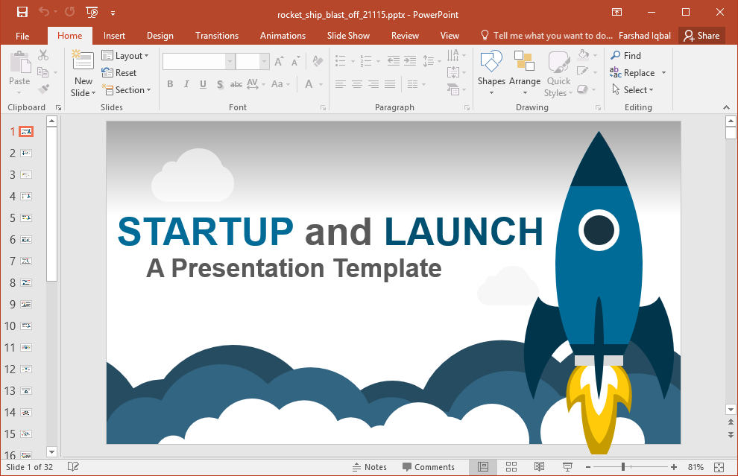Click Shape Effects icon

pyautogui.click(x=583, y=89)
